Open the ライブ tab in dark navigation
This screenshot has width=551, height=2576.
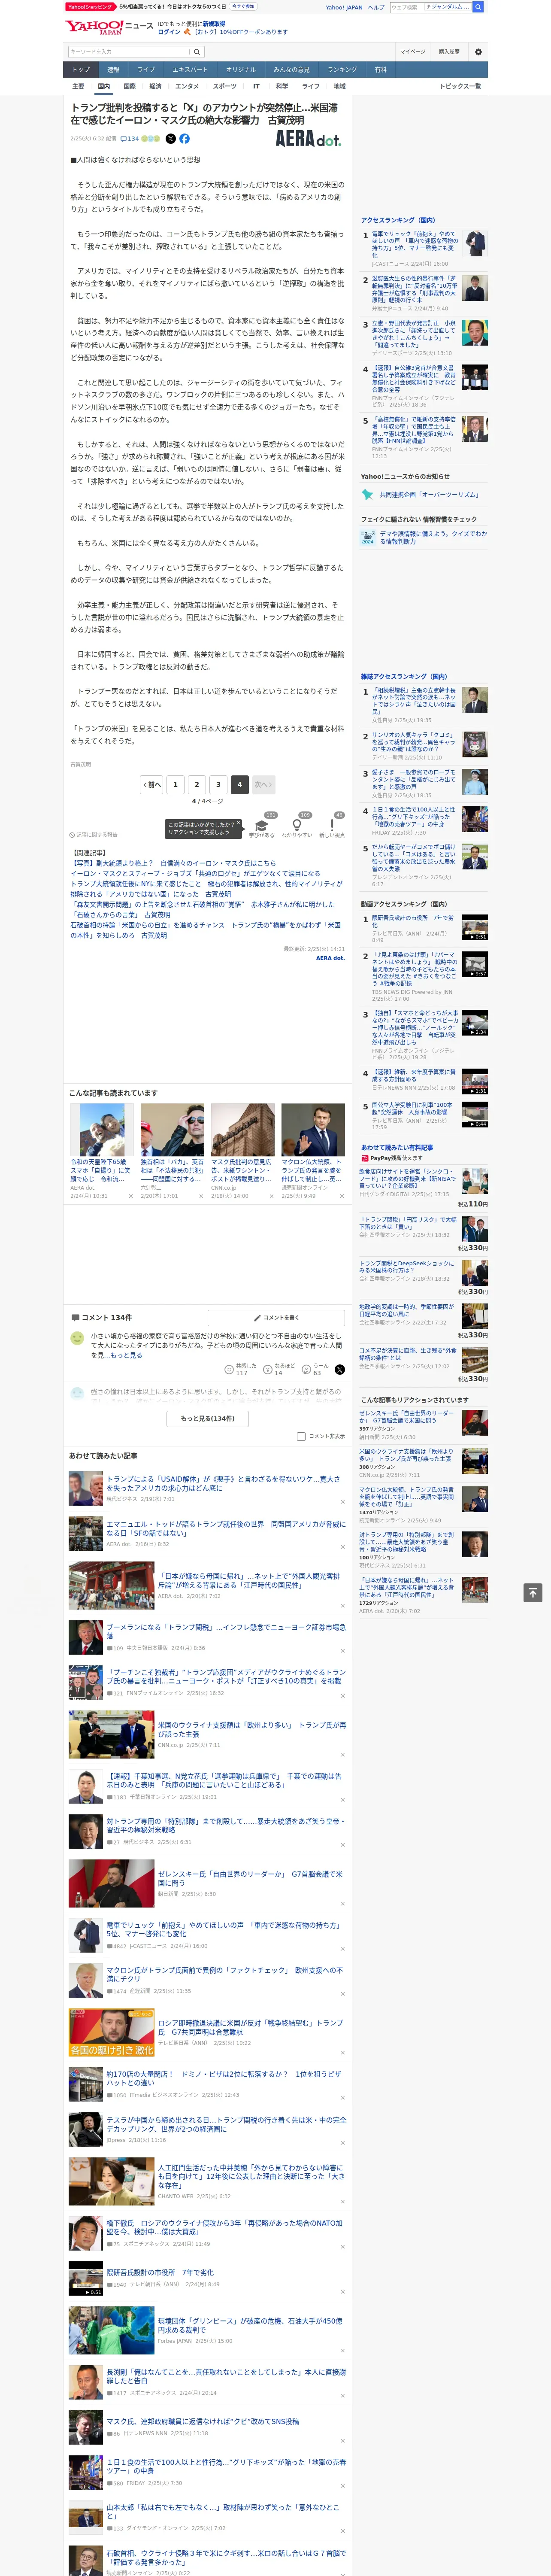[146, 69]
